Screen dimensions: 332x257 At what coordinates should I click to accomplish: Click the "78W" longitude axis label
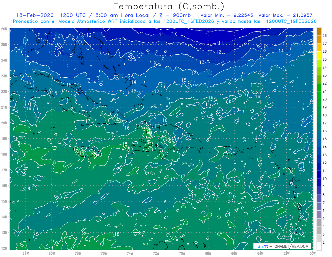(x=78, y=253)
